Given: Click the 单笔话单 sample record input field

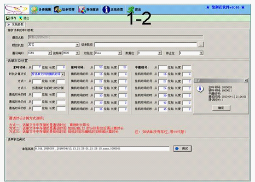Looking at the screenshot, I should 102,148.
